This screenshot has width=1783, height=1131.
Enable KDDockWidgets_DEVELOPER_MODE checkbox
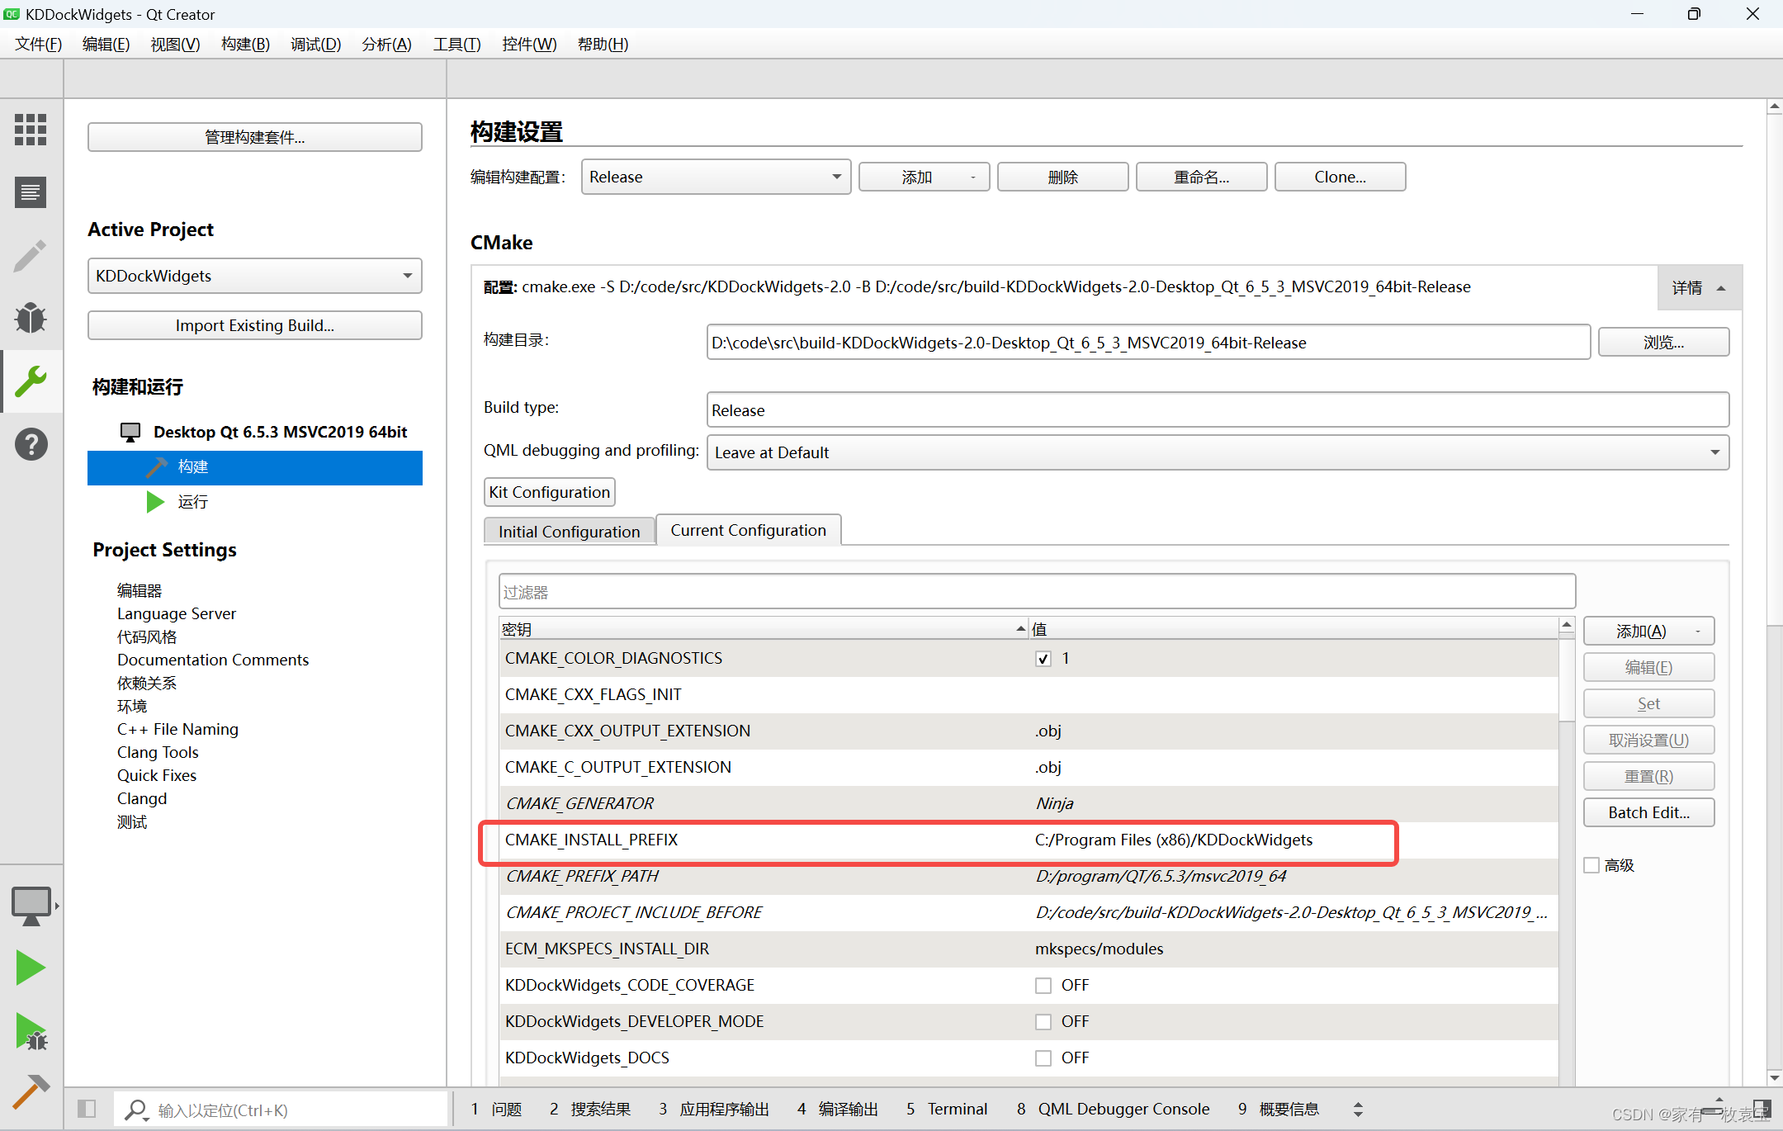click(x=1043, y=1022)
